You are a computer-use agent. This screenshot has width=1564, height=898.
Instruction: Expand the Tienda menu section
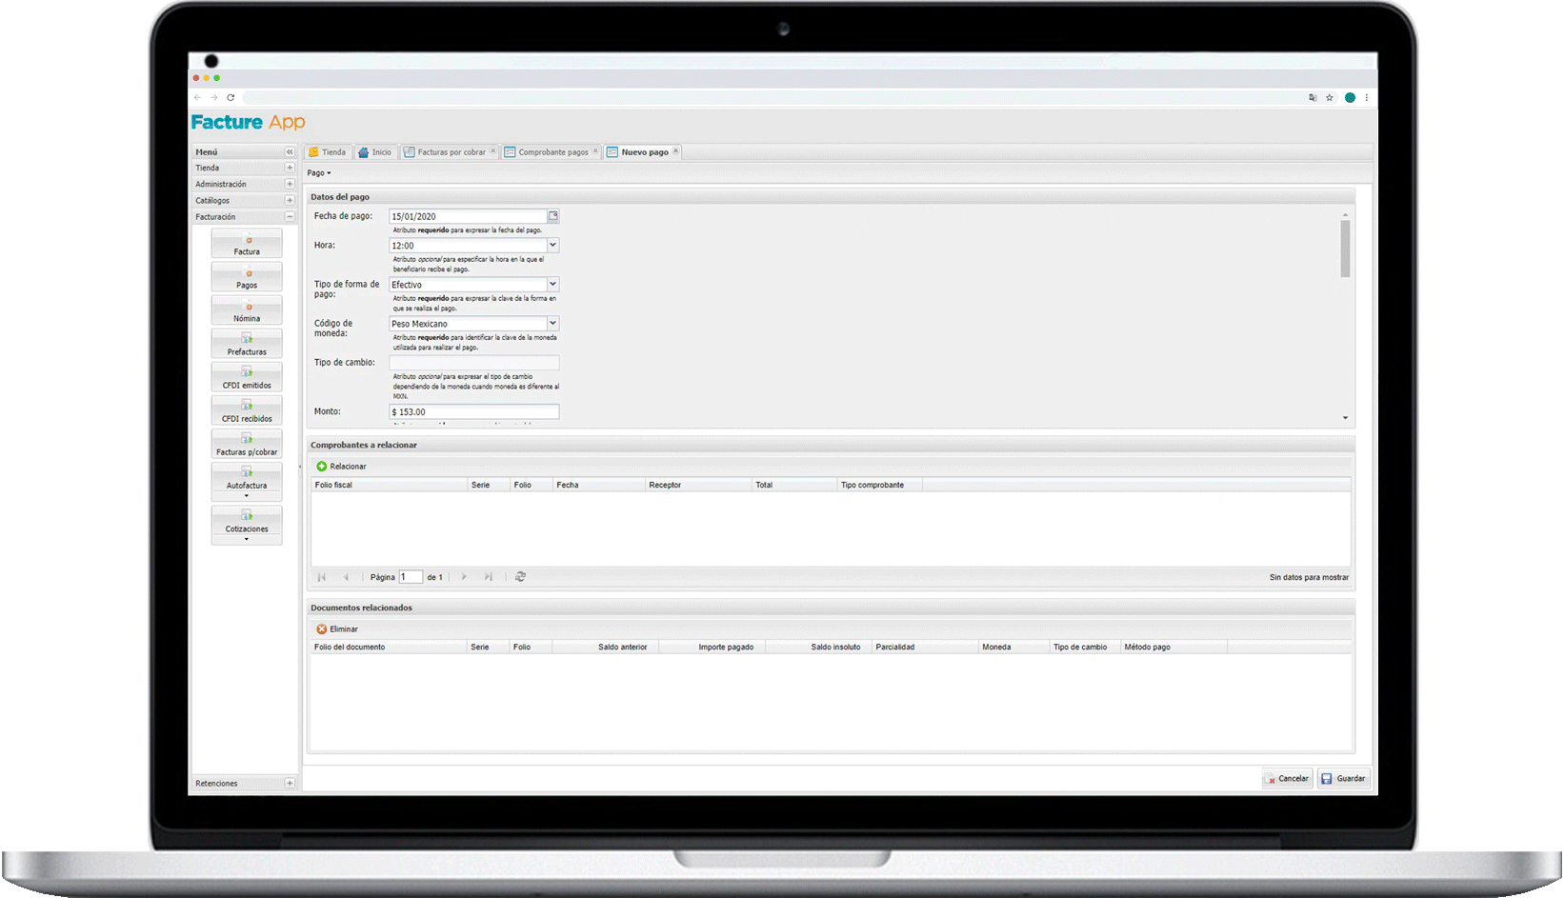[x=290, y=169]
